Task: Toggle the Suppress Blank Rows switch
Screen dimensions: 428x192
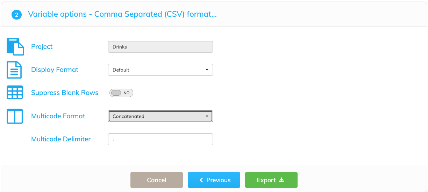Action: coord(121,93)
